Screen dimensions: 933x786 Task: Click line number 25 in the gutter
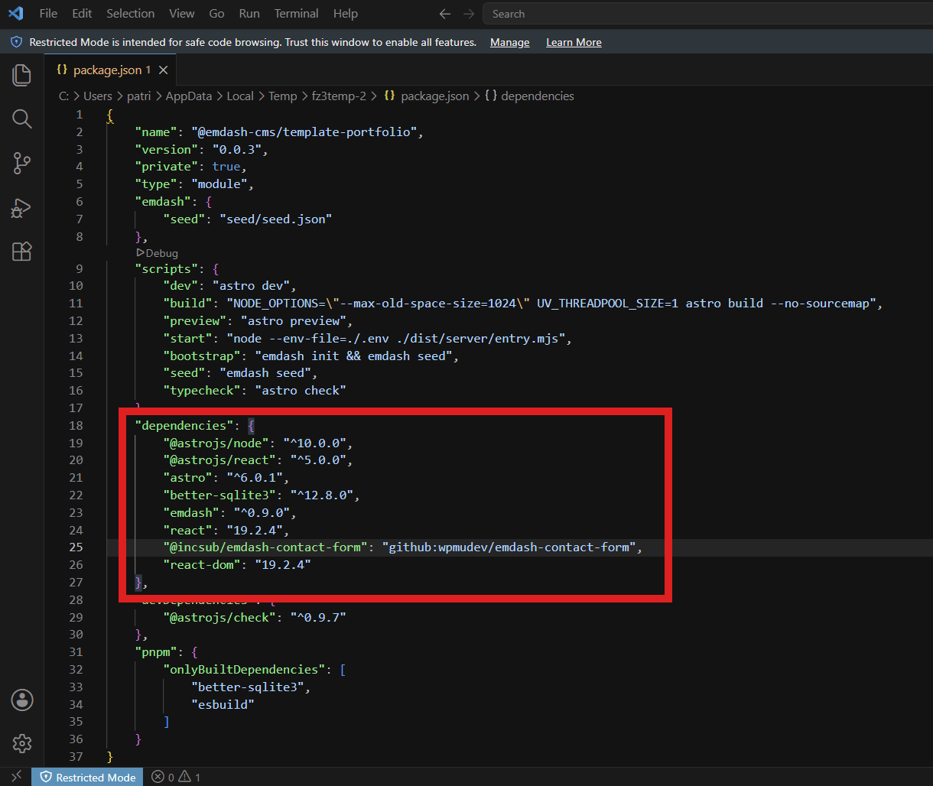click(76, 547)
